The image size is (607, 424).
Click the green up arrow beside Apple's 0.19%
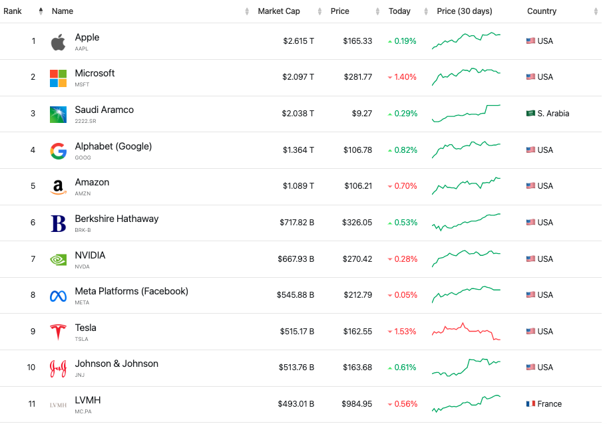[x=390, y=41]
